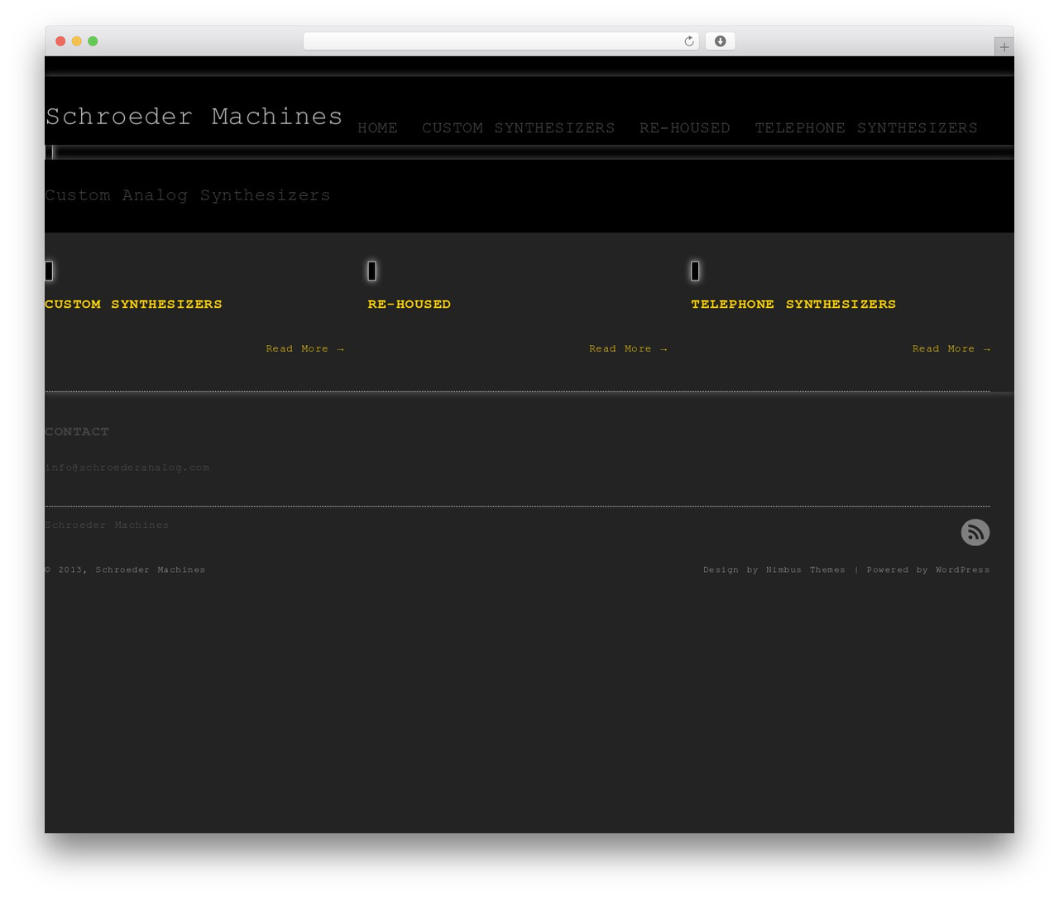
Task: Select Telephone Synthesizers in the navigation menu
Action: [865, 128]
